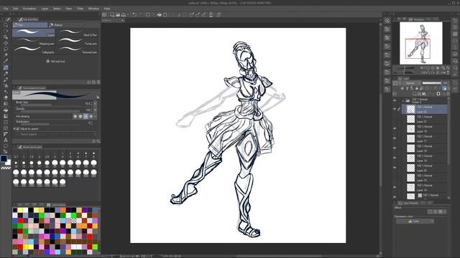Toggle visibility of Layer 17
Screen dimensions: 460x258
pyautogui.click(x=395, y=138)
